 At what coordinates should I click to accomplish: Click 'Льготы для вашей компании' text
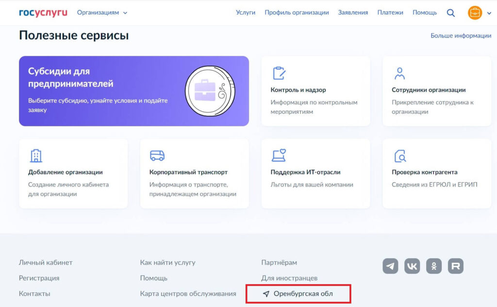click(x=312, y=185)
